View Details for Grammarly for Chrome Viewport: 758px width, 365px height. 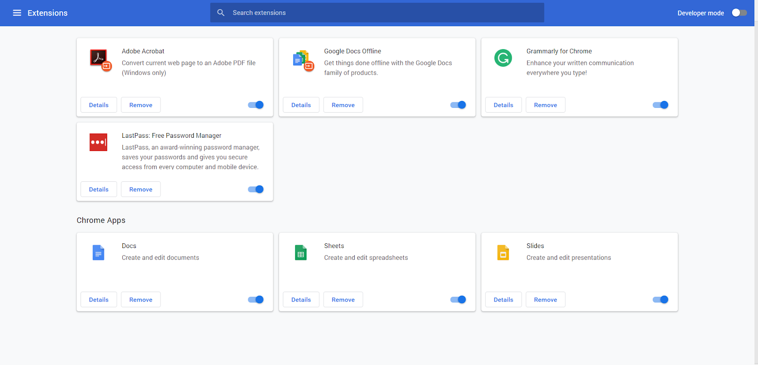click(x=503, y=105)
